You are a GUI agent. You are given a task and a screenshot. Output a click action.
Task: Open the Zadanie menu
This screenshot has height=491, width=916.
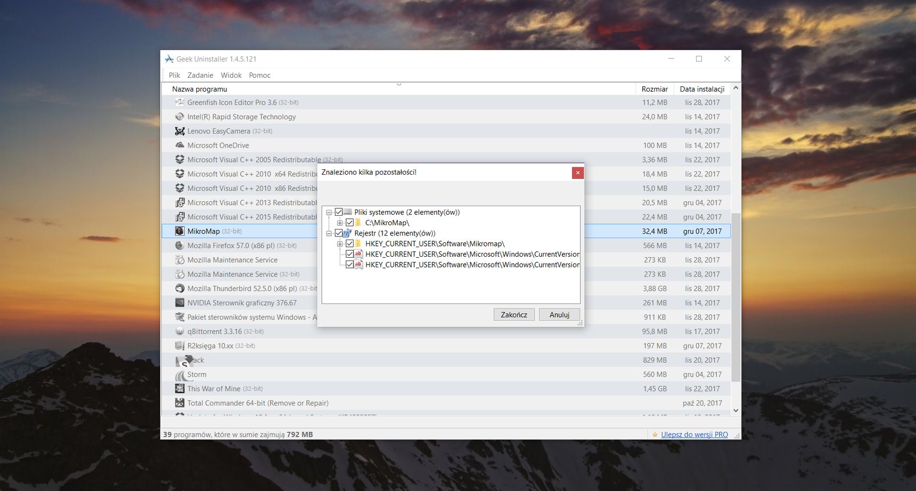pos(200,75)
